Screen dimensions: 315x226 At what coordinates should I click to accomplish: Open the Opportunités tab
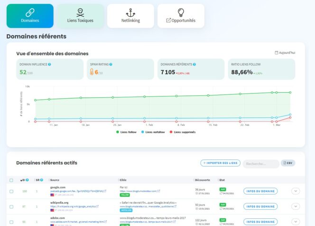[x=181, y=16]
